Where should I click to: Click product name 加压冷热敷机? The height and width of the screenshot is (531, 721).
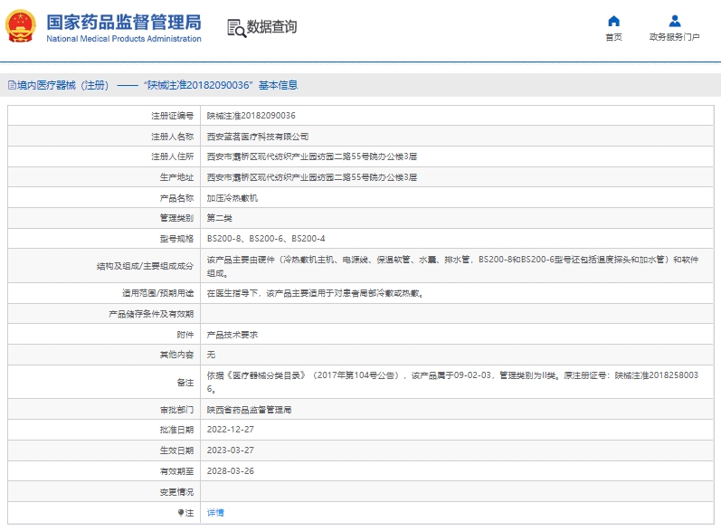coord(232,198)
